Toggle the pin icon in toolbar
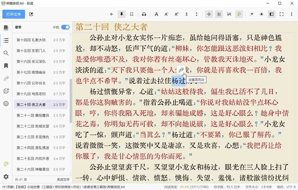 [122, 14]
